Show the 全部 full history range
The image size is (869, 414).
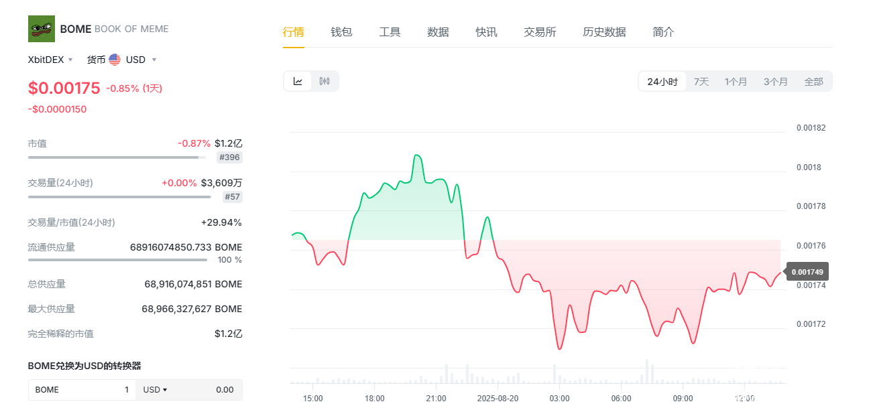[x=813, y=82]
